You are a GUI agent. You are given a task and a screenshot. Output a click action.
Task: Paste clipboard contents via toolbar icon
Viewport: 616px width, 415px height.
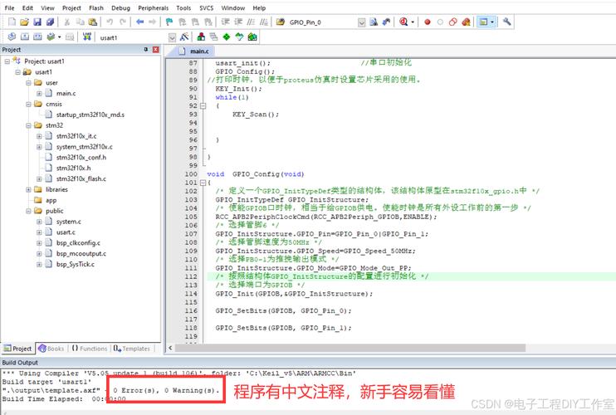pos(93,22)
